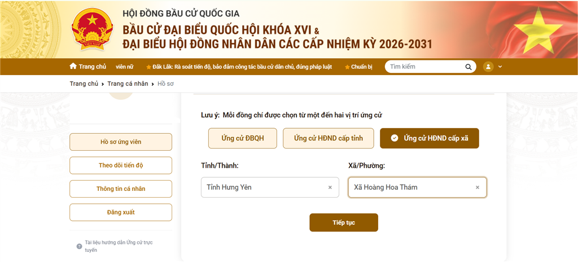Clear the Xã Hoàng Hoa Thám selection
The image size is (578, 262).
click(x=478, y=187)
